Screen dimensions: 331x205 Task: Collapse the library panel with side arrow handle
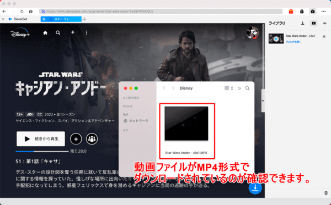[x=263, y=101]
